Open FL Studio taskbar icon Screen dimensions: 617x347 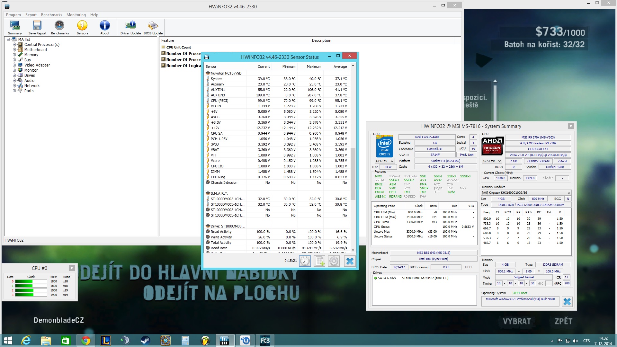pyautogui.click(x=205, y=340)
